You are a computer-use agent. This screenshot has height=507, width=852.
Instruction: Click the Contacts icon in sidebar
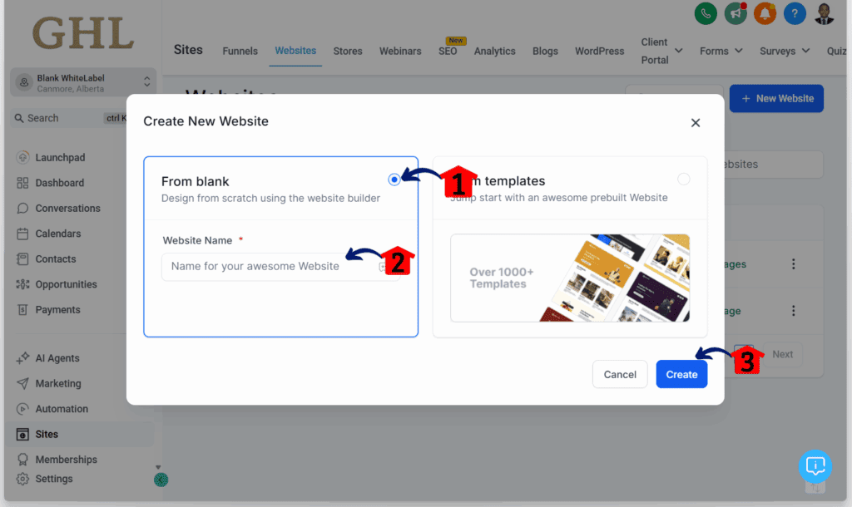click(22, 259)
